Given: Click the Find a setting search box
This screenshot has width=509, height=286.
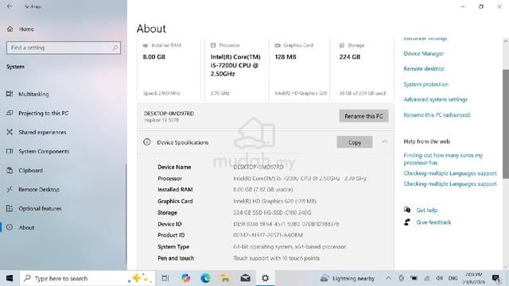Looking at the screenshot, I should [64, 48].
